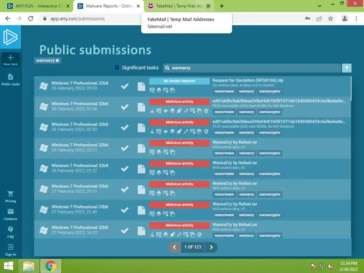This screenshot has width=364, height=273.
Task: Click wannacry tag in the 23:11 row
Action: point(246,194)
